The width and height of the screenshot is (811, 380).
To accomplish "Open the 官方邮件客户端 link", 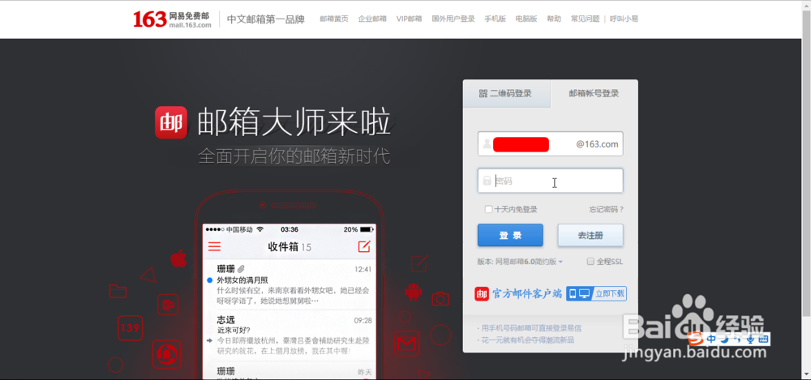I will tap(526, 293).
